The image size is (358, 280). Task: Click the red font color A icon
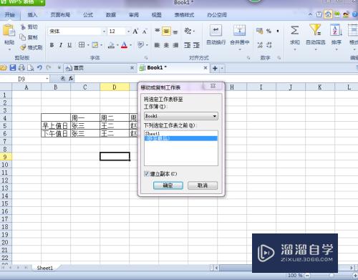pos(124,45)
